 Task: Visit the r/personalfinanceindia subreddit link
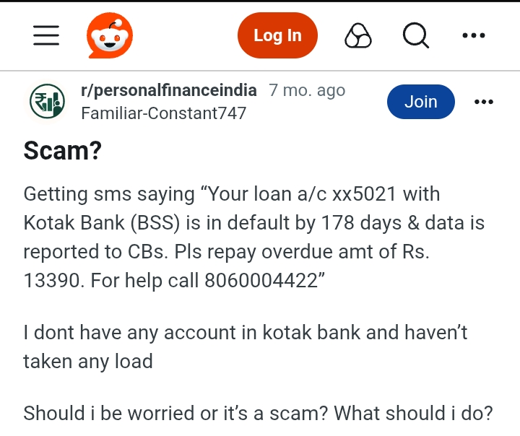point(169,90)
